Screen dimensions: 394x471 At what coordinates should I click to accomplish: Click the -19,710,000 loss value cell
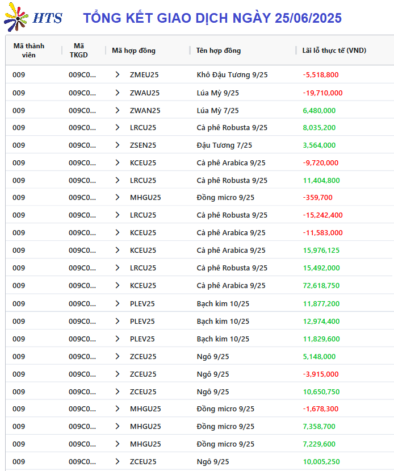(x=322, y=93)
